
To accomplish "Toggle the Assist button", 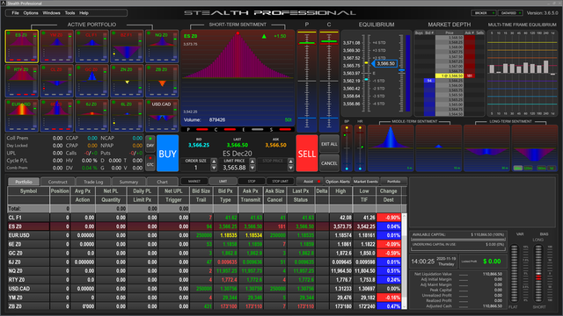I will [310, 182].
